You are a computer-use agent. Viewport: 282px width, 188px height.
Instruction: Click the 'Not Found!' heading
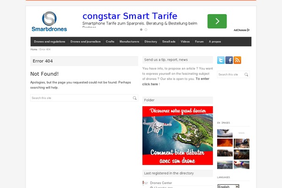pos(45,74)
